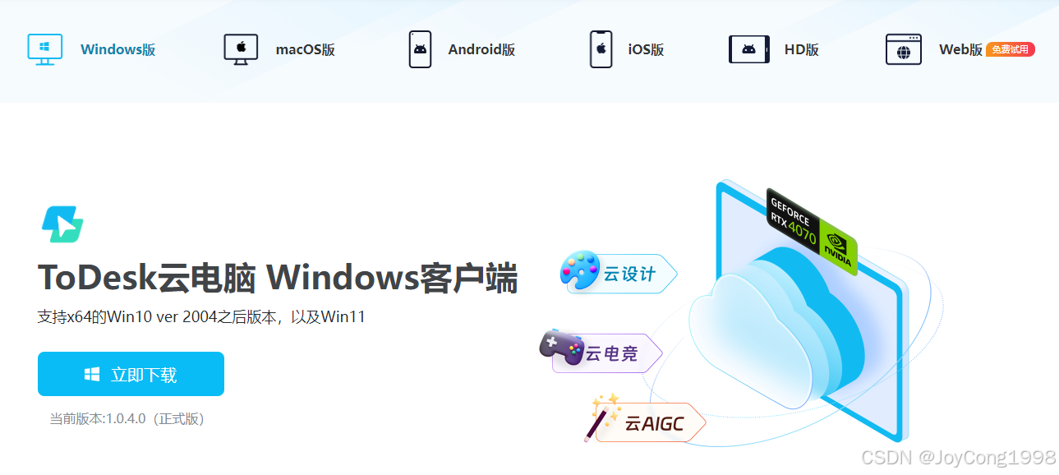The image size is (1059, 475).
Task: Click the HD tablet icon
Action: (749, 49)
